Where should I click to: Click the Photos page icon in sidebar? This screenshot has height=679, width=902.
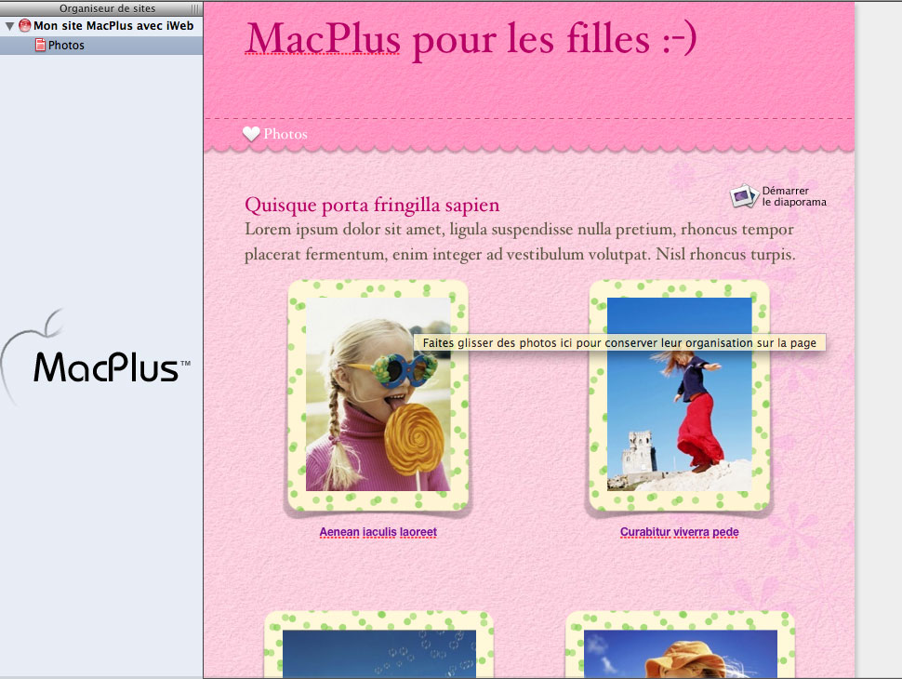coord(40,45)
